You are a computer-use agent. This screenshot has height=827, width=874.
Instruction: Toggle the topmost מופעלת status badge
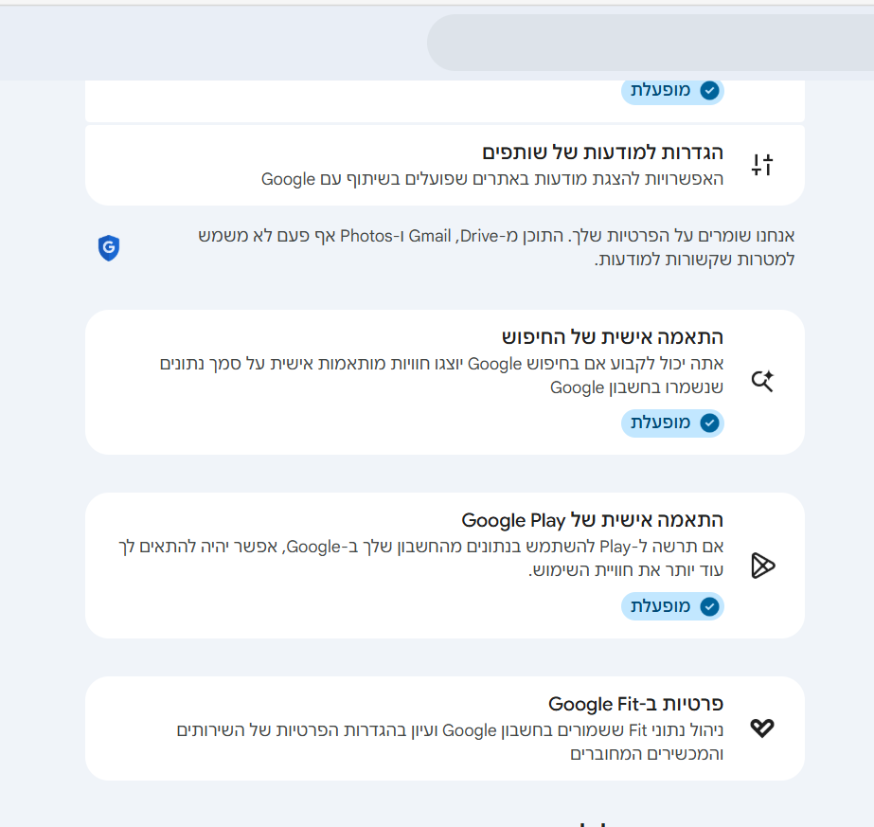click(672, 91)
